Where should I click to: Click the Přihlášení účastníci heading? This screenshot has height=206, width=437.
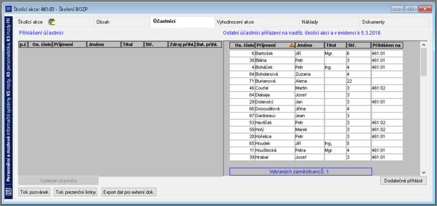tap(42, 33)
